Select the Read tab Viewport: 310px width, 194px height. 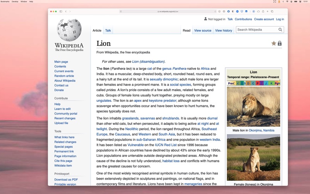point(186,31)
